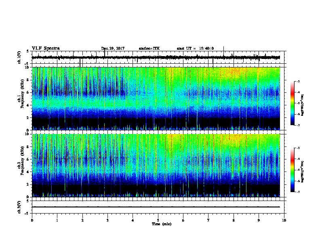Click the "5" tick on the time axis
The height and width of the screenshot is (247, 320).
click(158, 220)
